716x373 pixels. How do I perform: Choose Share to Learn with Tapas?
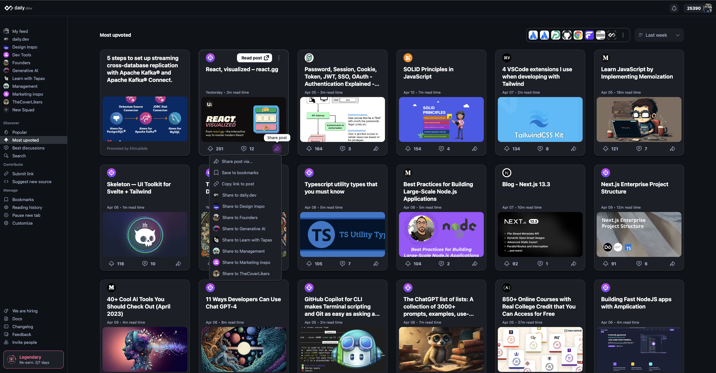(x=245, y=240)
